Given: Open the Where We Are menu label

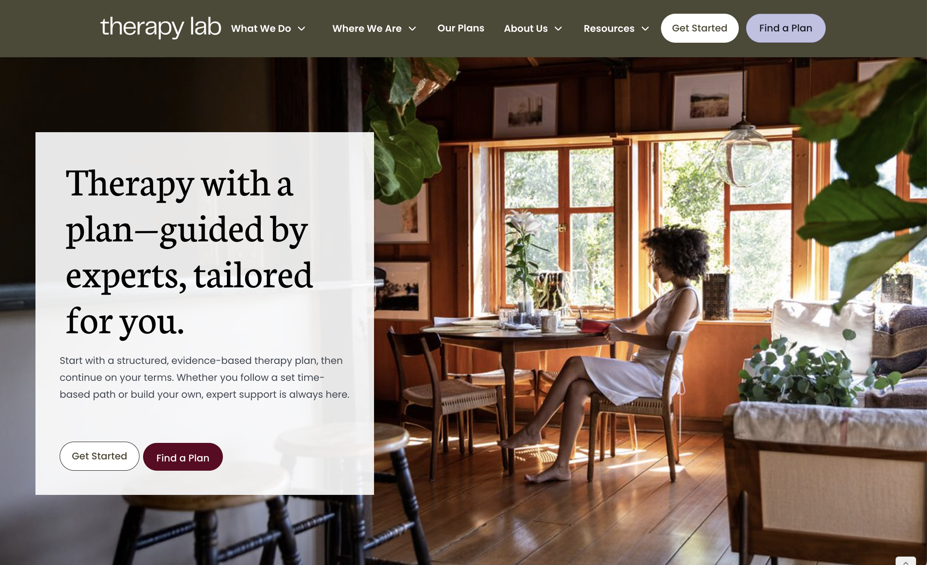Looking at the screenshot, I should point(367,29).
